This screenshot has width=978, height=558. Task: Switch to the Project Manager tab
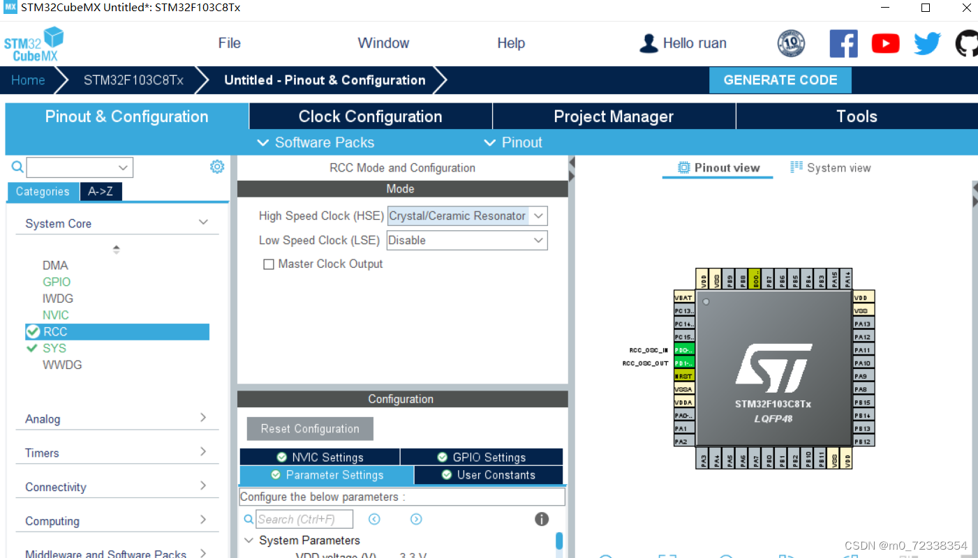click(614, 116)
